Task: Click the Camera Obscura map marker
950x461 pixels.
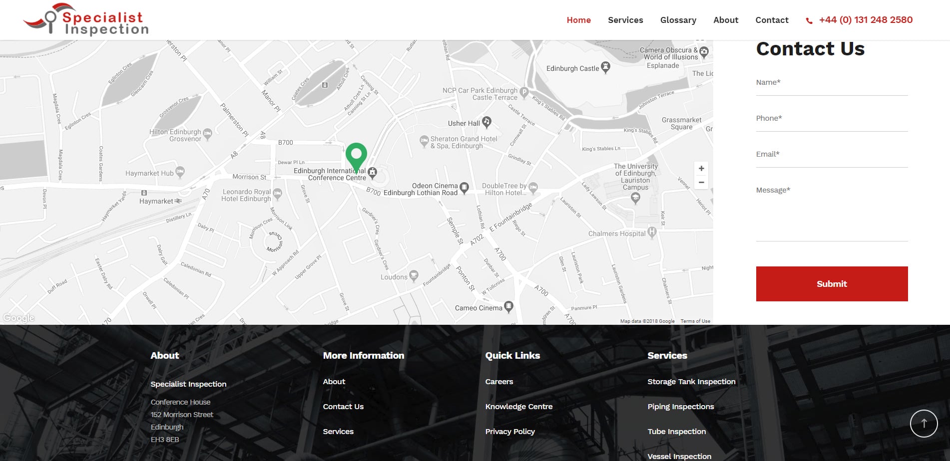Action: tap(704, 51)
